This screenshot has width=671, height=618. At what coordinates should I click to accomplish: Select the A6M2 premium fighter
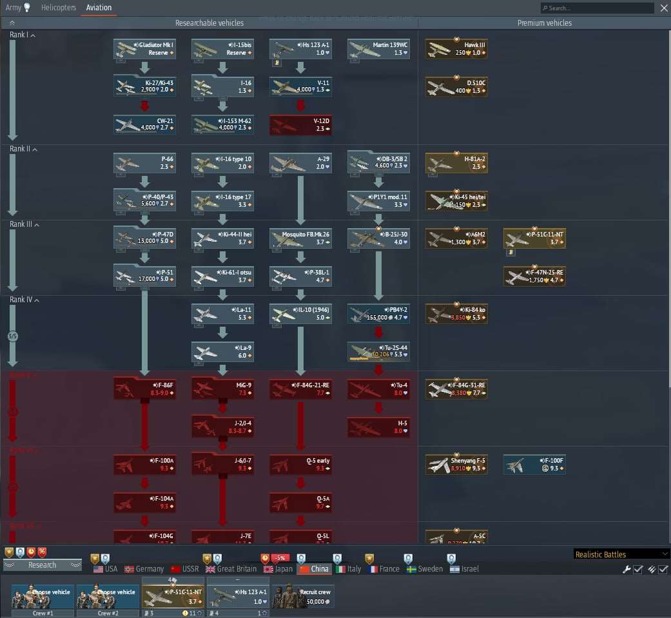tap(456, 238)
